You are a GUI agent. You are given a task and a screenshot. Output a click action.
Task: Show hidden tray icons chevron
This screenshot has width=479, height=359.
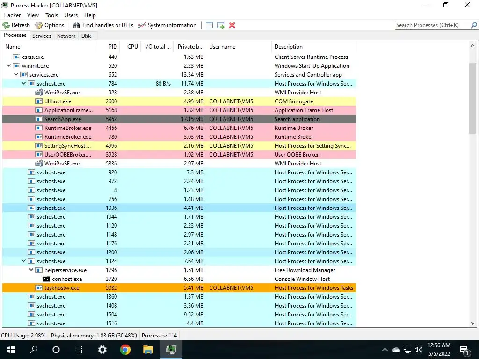(385, 350)
